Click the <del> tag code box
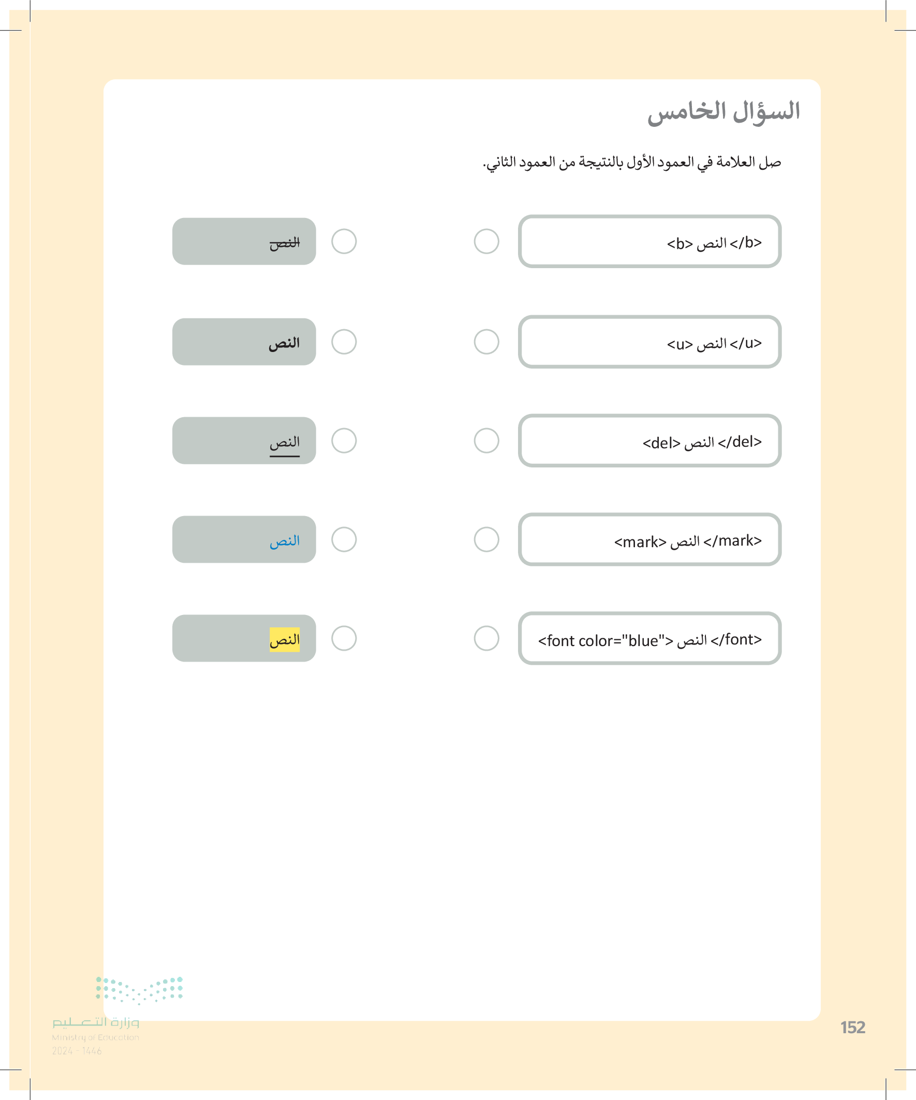This screenshot has width=916, height=1100. pos(649,441)
